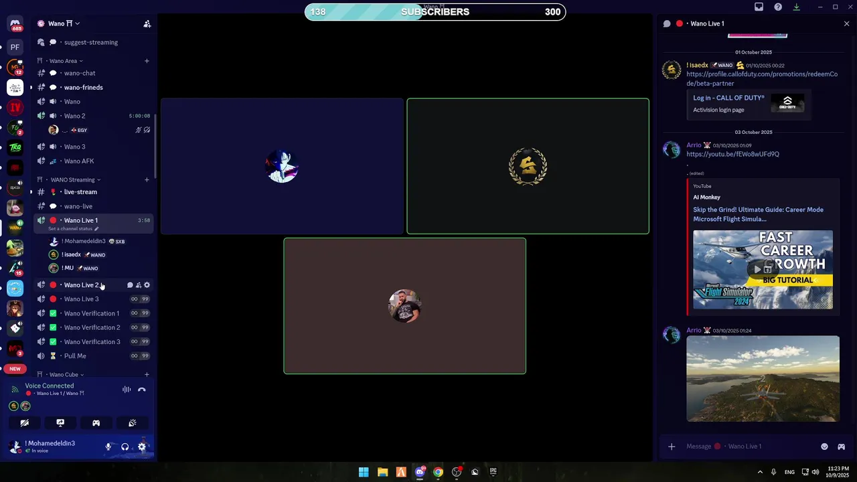This screenshot has height=482, width=857.
Task: View Arrio's aerial landscape image
Action: click(x=763, y=379)
